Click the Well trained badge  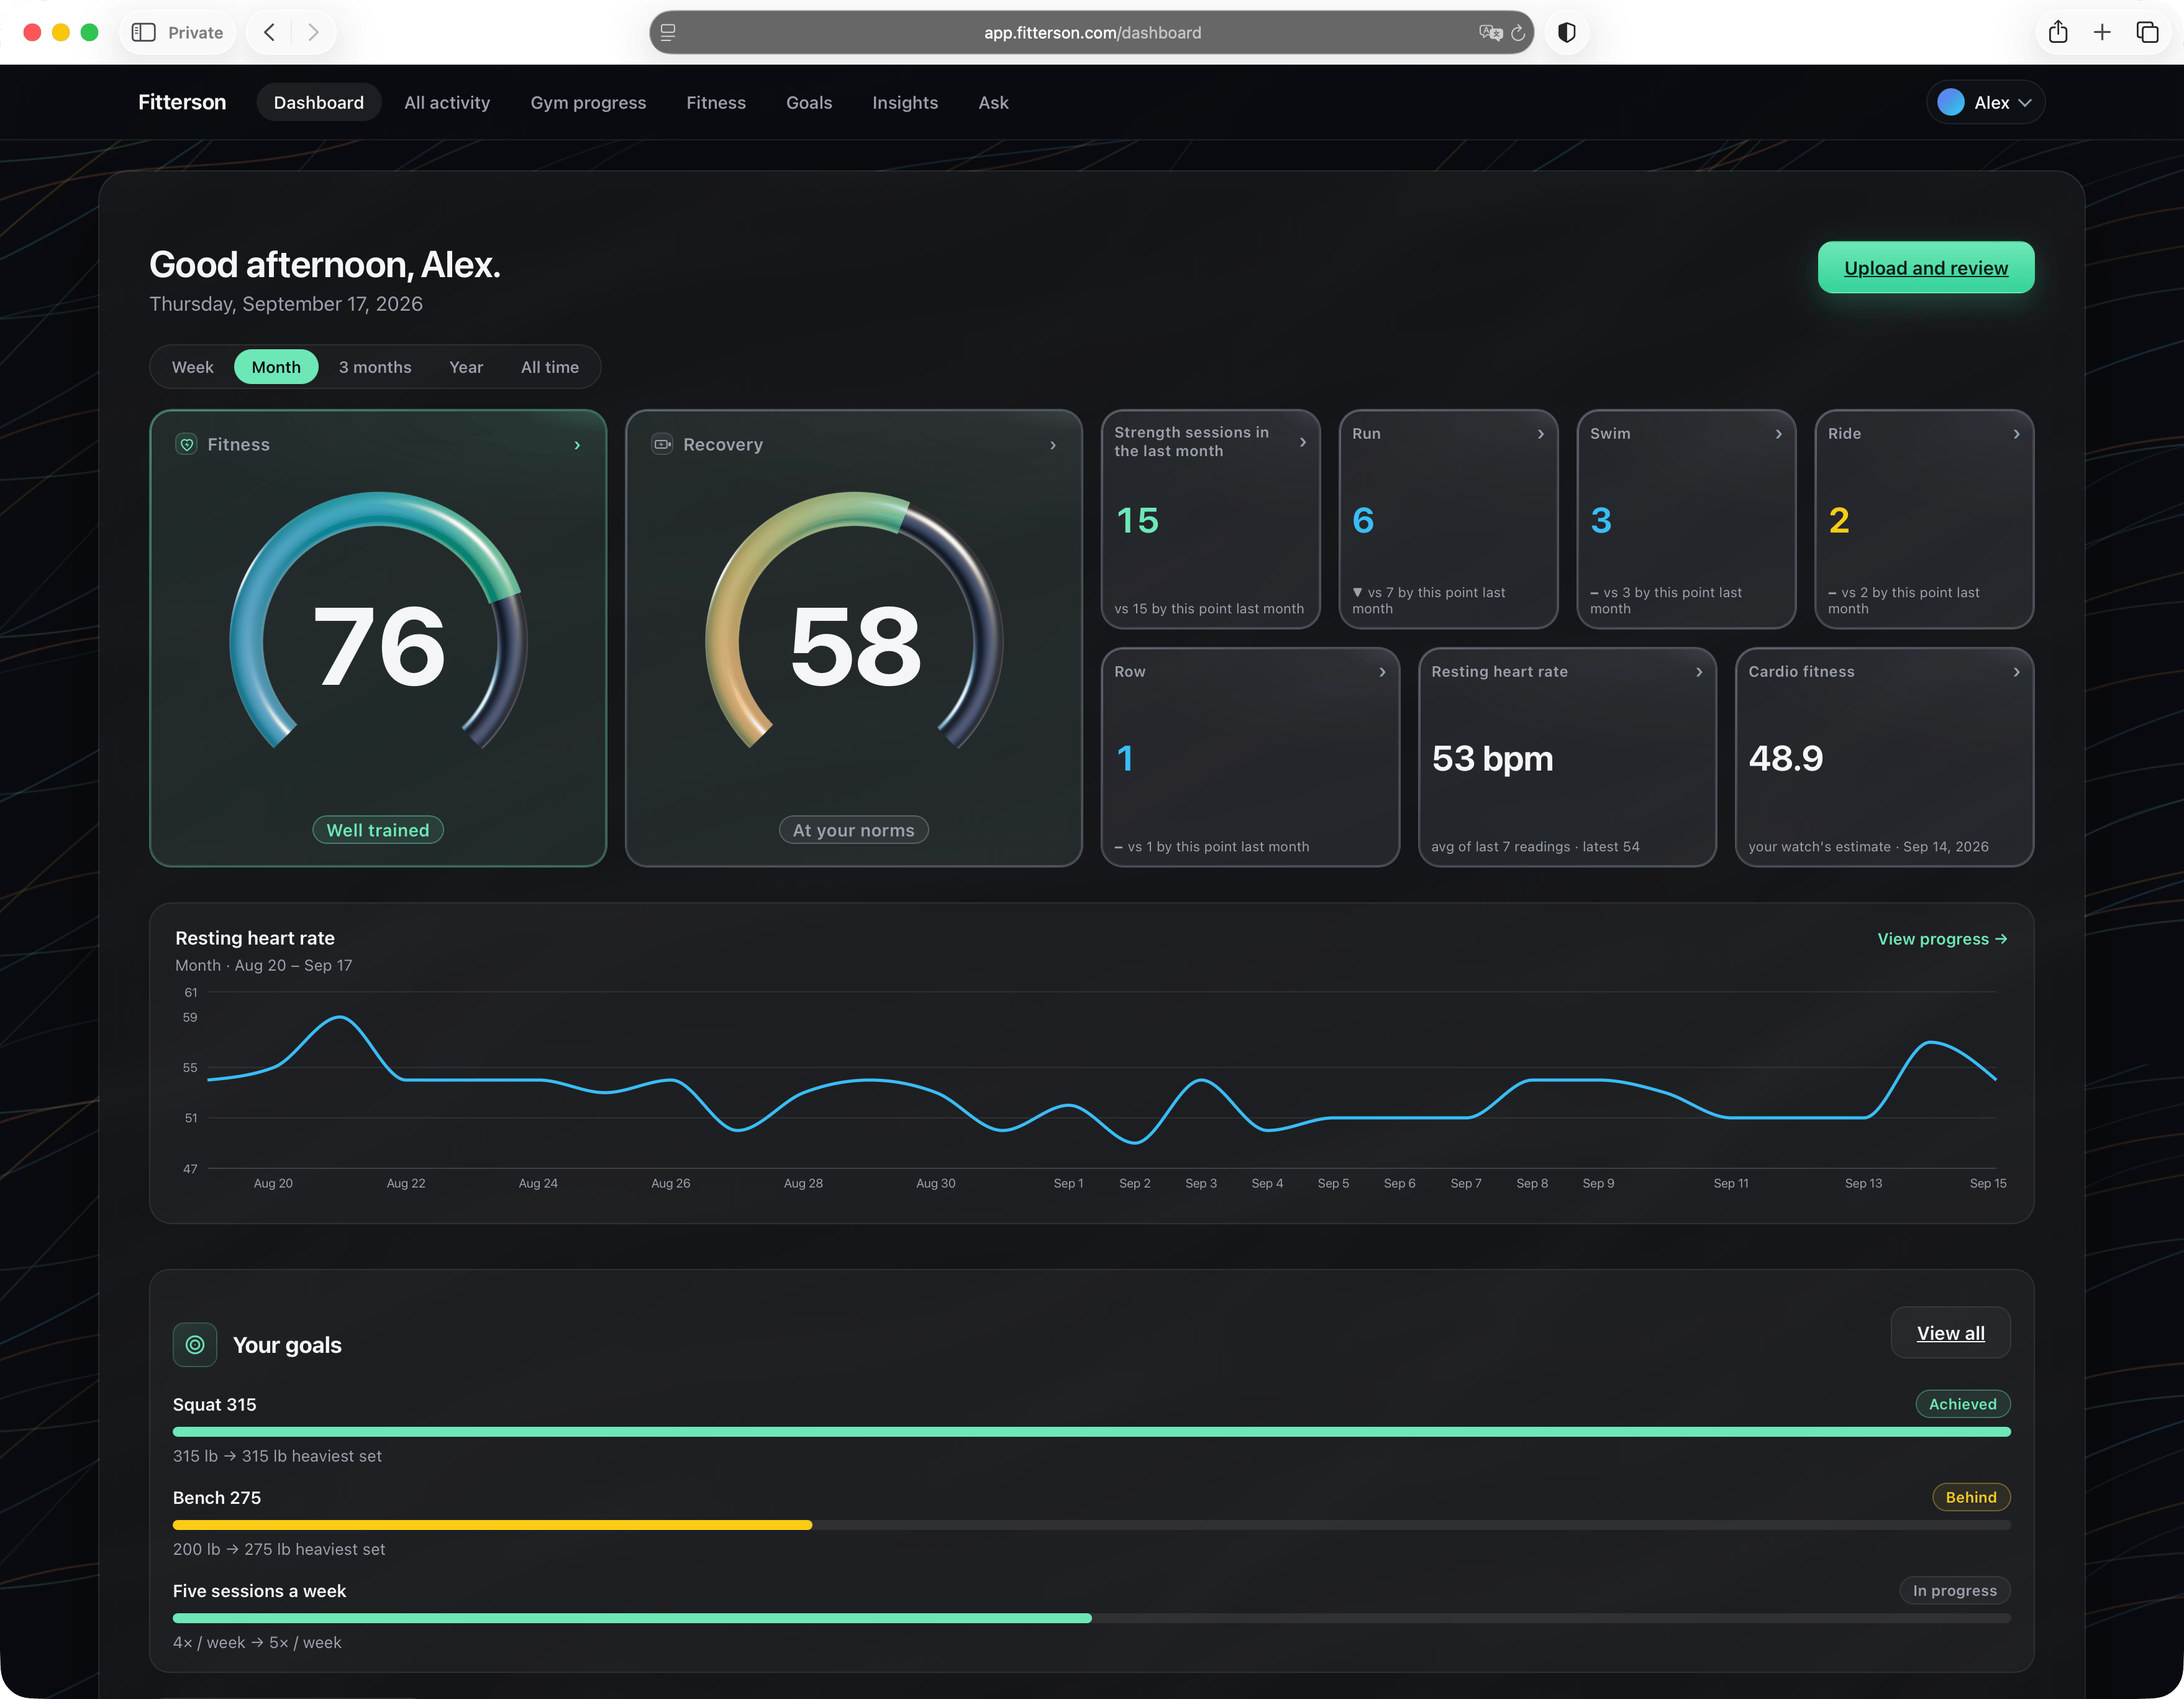pos(378,830)
